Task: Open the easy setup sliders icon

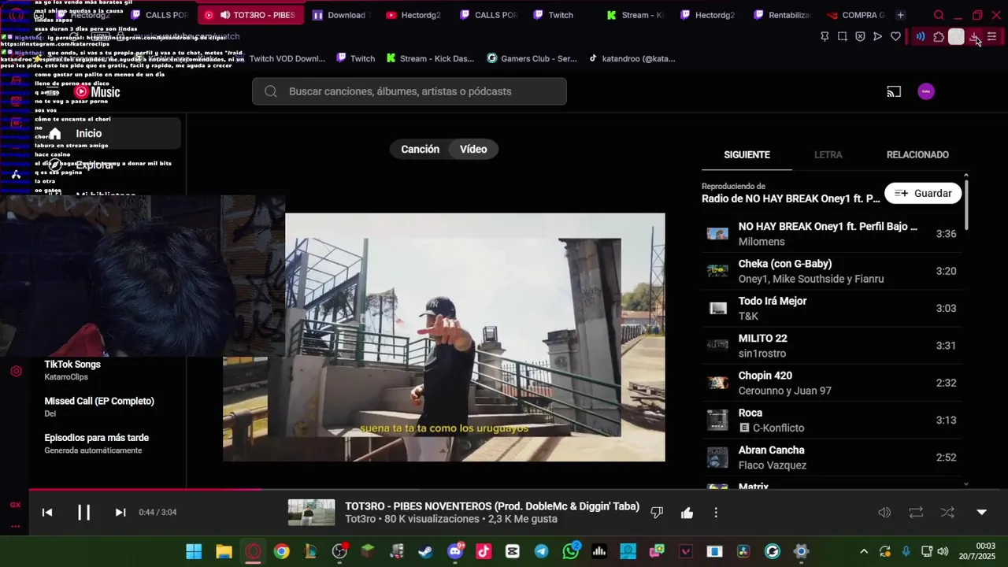Action: point(991,36)
